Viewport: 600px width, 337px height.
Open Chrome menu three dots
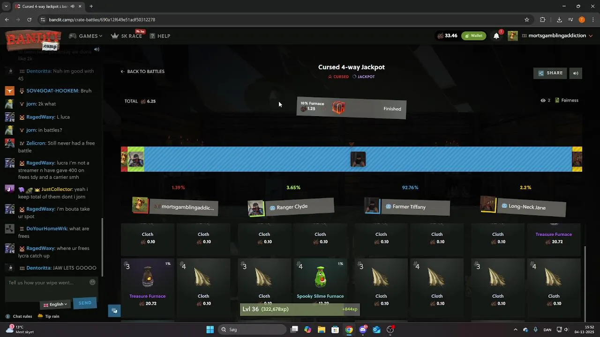(593, 20)
